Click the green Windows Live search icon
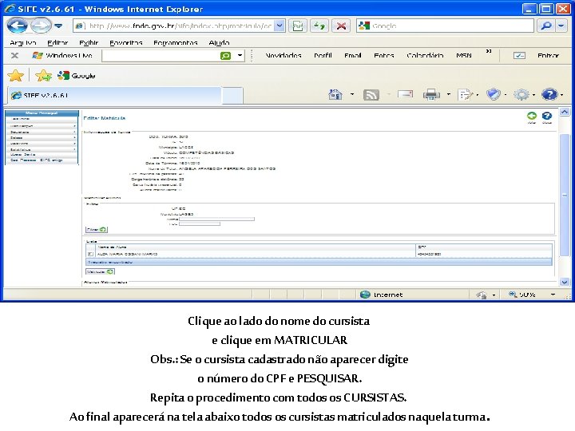575x431 pixels. (225, 56)
